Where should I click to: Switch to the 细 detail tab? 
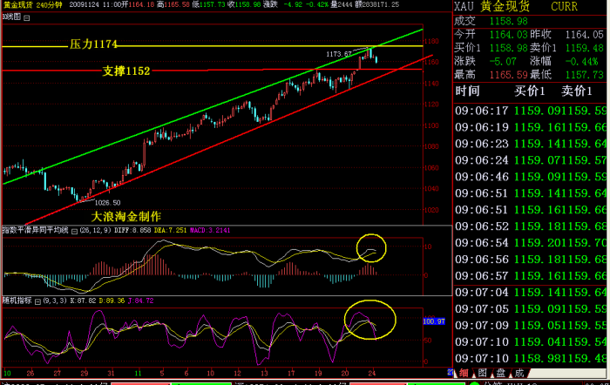click(464, 373)
